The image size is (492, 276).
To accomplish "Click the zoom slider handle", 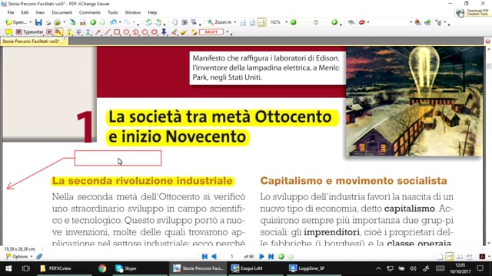I will click(315, 22).
